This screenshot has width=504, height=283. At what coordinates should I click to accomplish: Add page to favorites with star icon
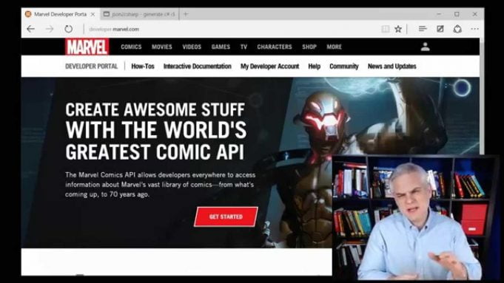click(x=398, y=30)
